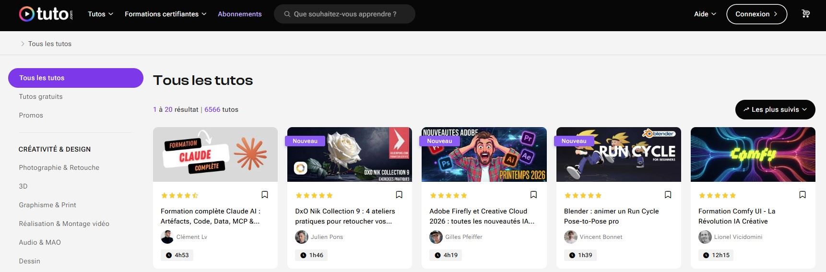
Task: Open Photographie & Retouche category
Action: (x=59, y=167)
